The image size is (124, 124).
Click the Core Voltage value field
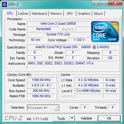pyautogui.click(x=79, y=40)
